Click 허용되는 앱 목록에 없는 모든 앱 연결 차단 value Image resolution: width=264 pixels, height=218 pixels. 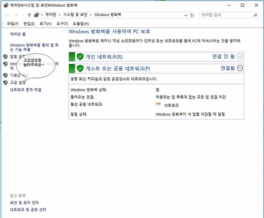click(191, 97)
